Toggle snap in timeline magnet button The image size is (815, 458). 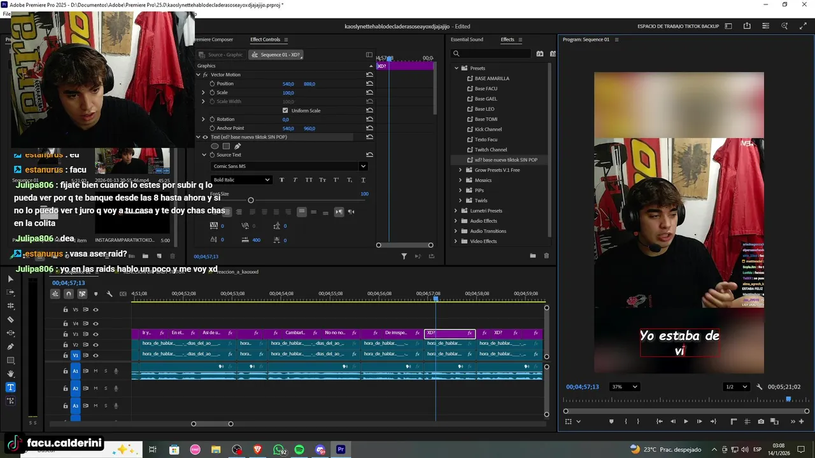click(x=69, y=294)
